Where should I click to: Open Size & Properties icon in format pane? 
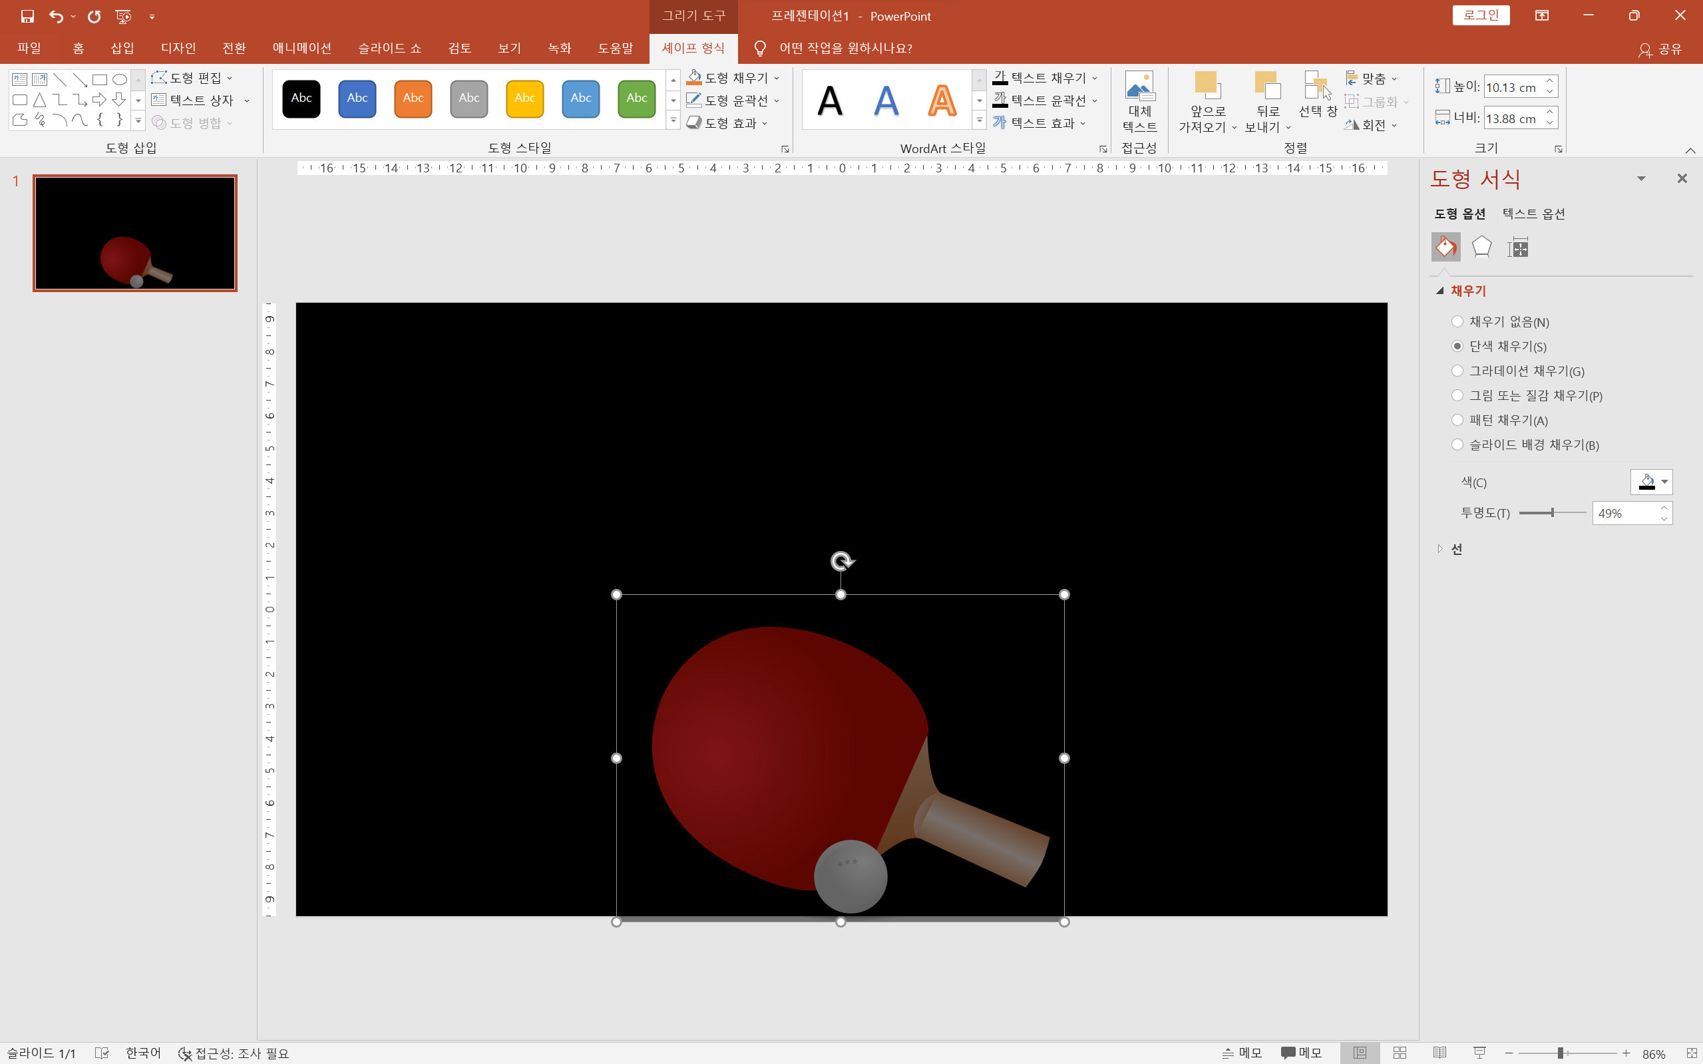[x=1518, y=247]
